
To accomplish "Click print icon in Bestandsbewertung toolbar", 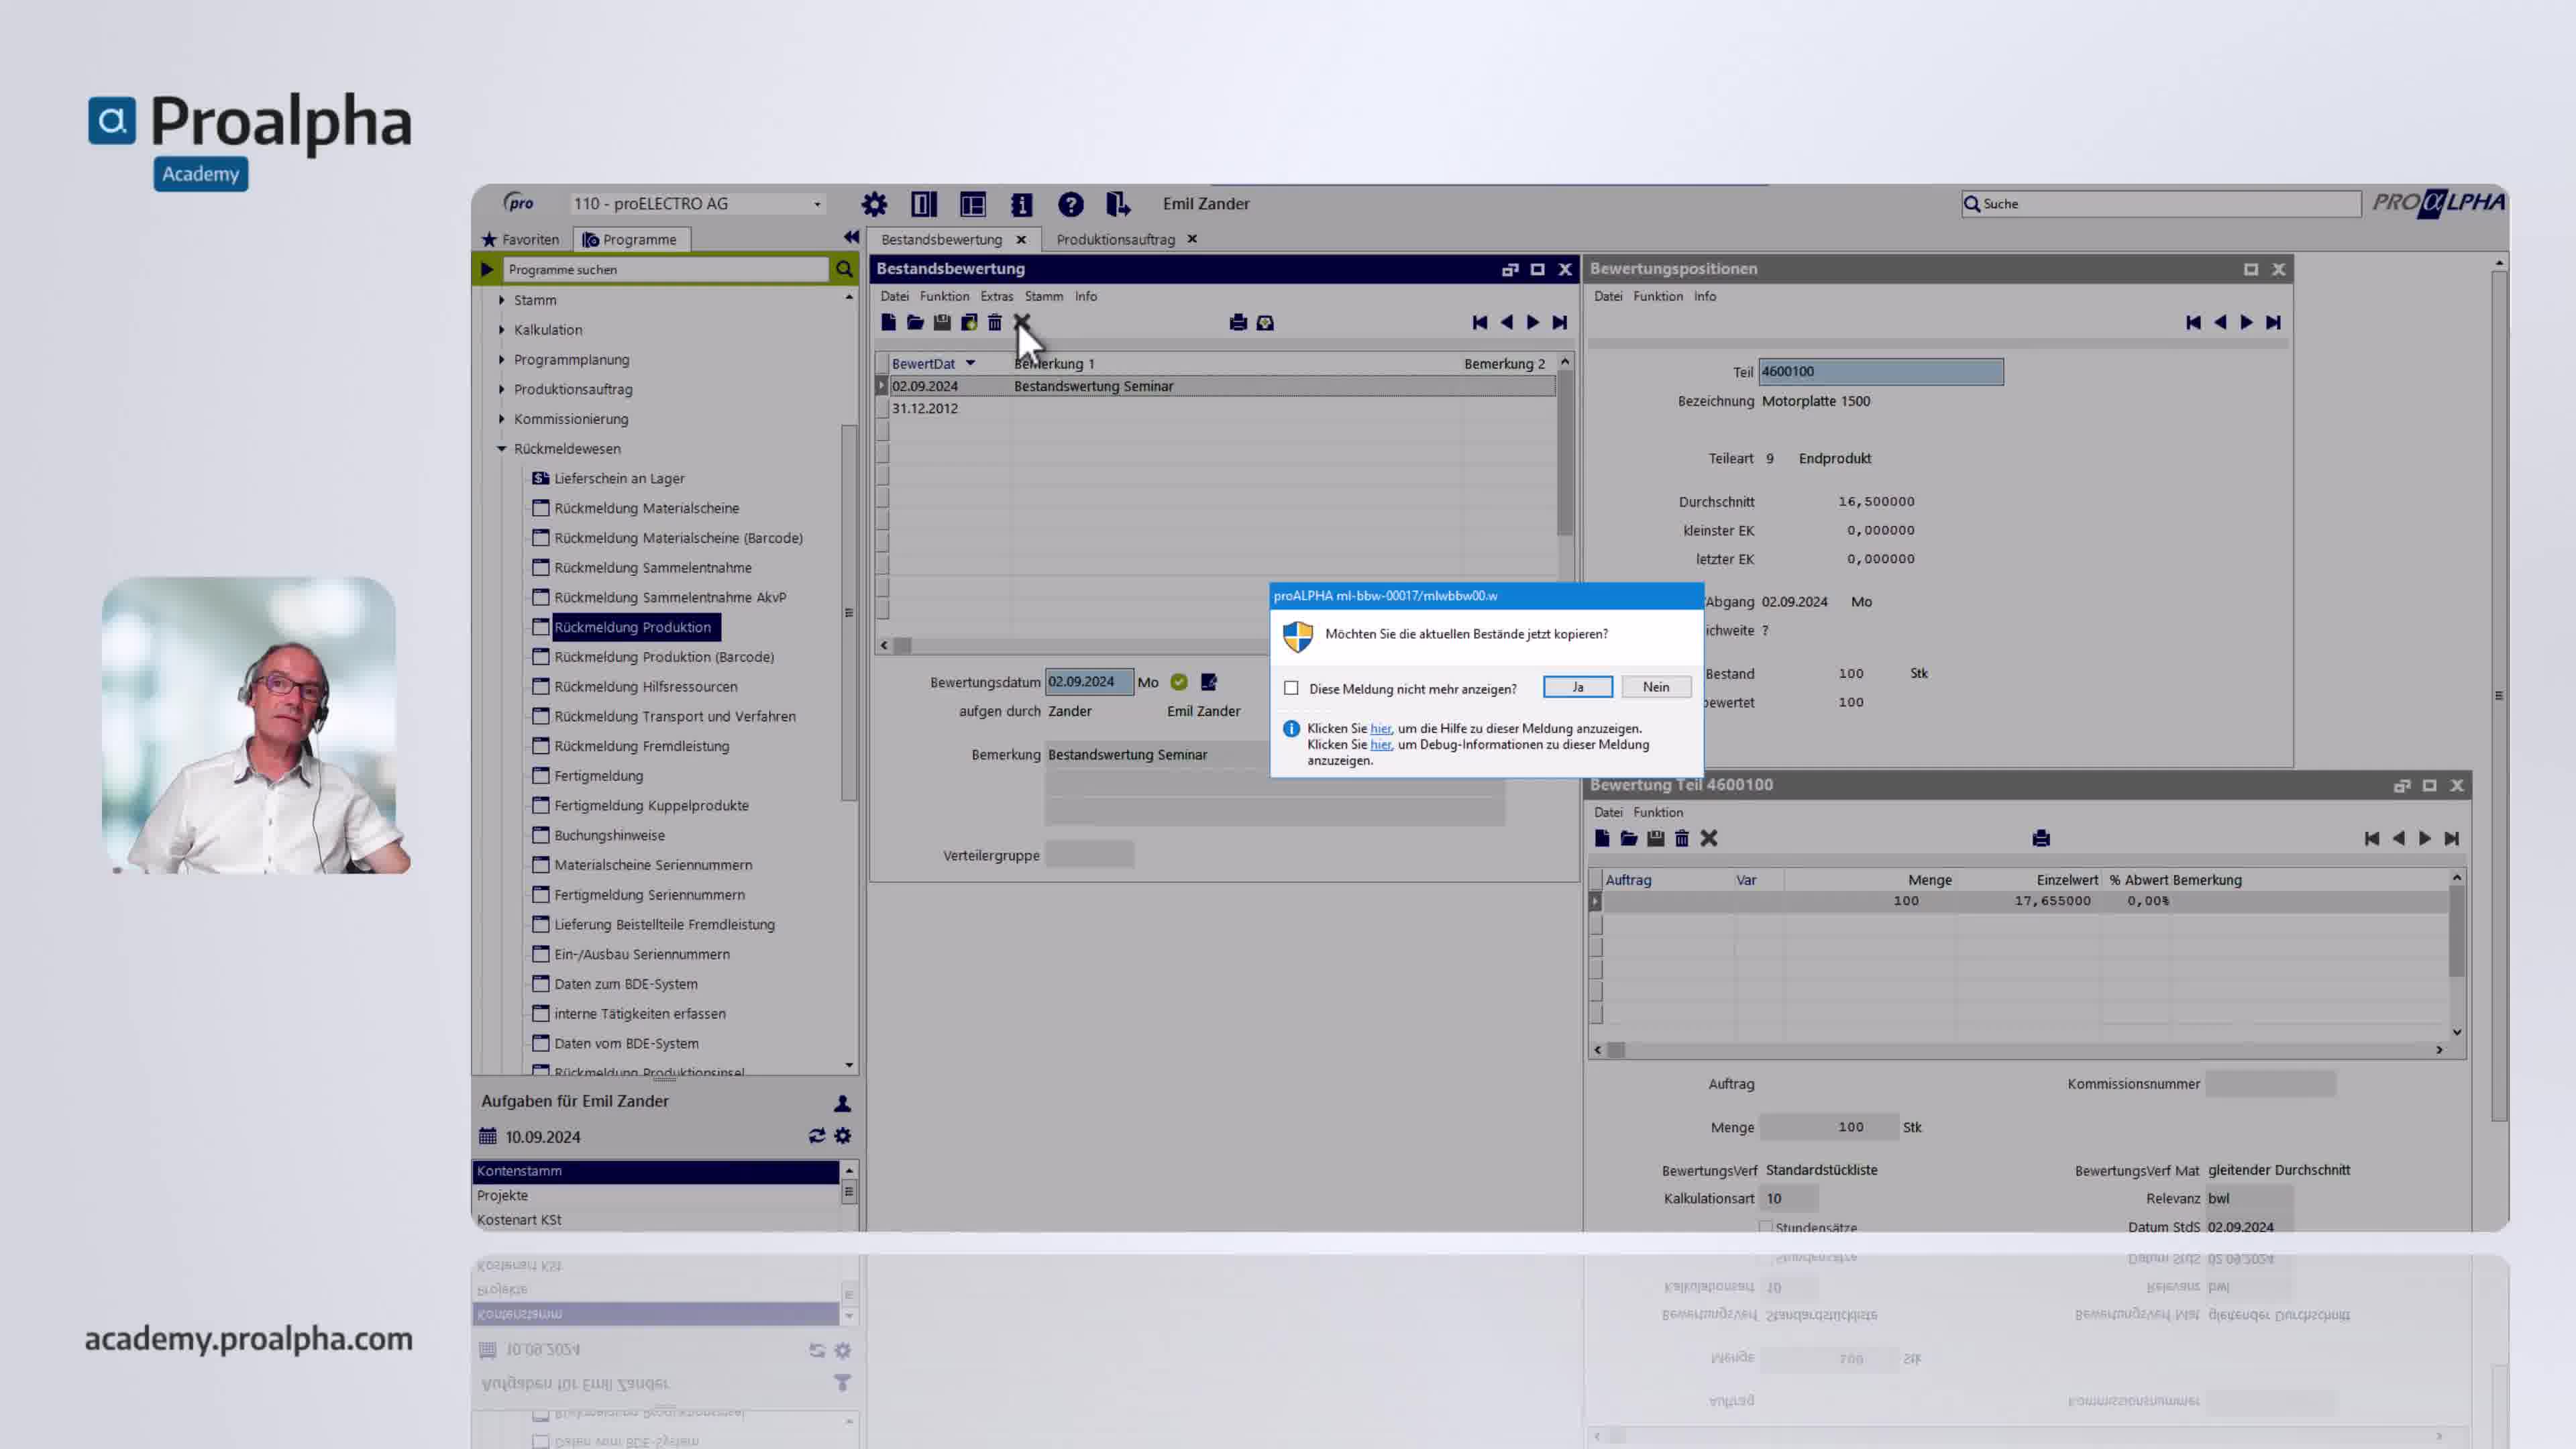I will coord(1238,322).
